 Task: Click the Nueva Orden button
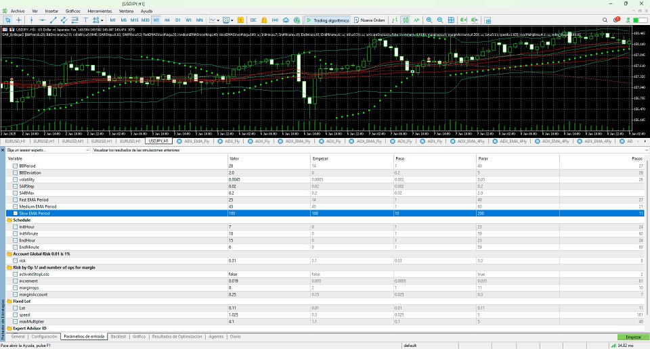point(370,20)
